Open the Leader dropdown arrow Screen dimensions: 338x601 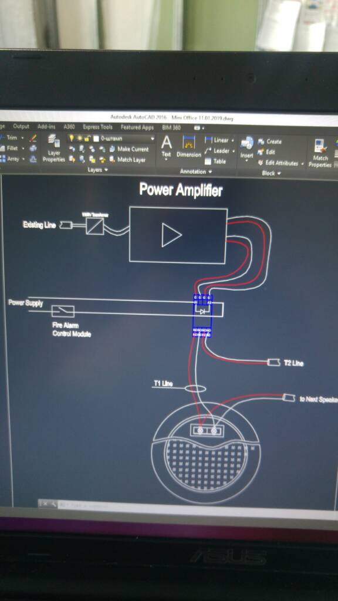[x=234, y=151]
